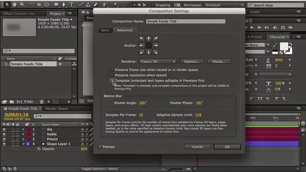Open the font family dropdown in Character
Image resolution: width=306 pixels, height=172 pixels.
(268, 45)
